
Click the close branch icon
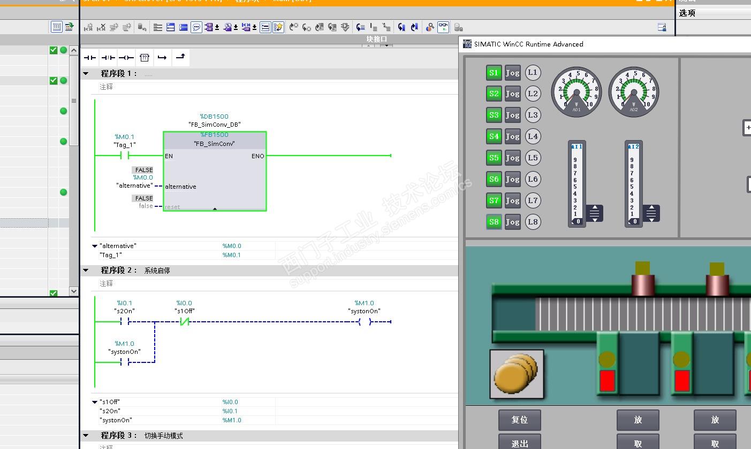(180, 58)
